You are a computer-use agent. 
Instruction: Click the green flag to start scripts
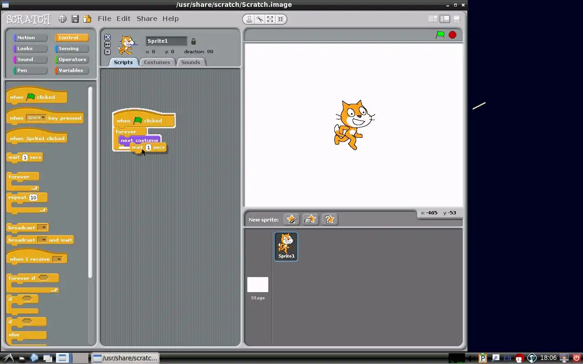(440, 35)
